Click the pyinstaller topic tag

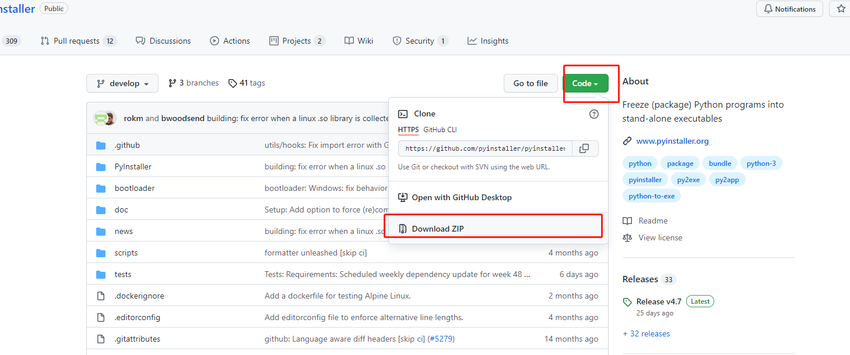click(645, 180)
